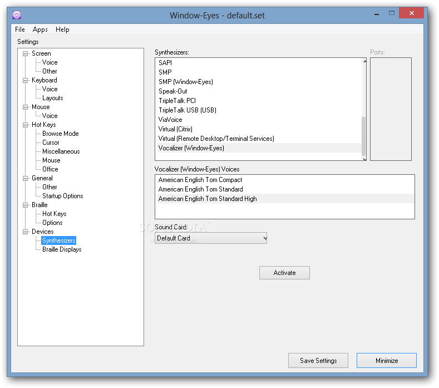Click inside the Ports list box

(x=391, y=109)
